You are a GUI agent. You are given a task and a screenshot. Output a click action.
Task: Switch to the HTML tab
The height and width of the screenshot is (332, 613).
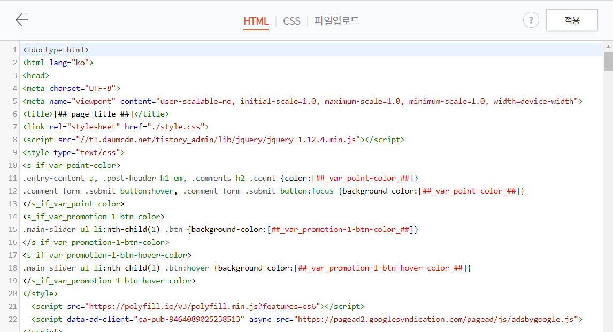256,21
